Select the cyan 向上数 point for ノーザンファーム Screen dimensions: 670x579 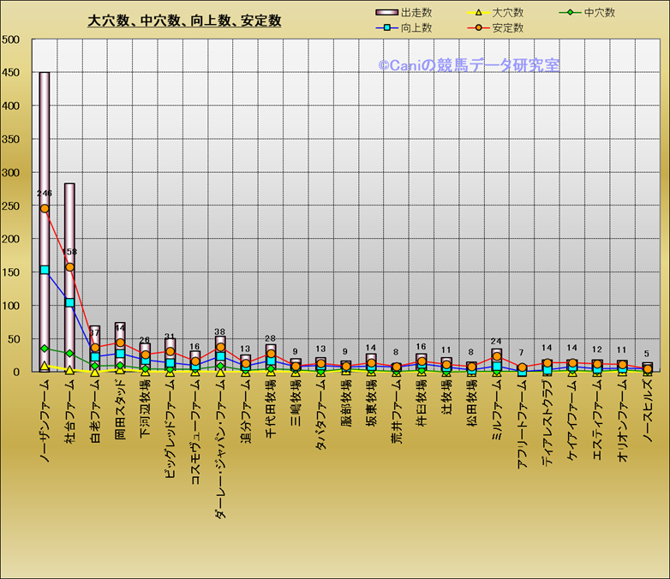[45, 270]
